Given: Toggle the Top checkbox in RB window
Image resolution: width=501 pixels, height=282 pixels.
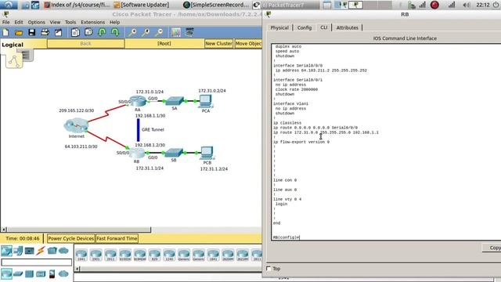Looking at the screenshot, I should coord(269,269).
